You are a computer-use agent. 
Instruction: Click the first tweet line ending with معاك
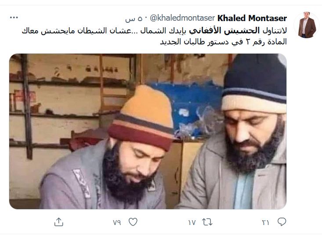pos(154,31)
